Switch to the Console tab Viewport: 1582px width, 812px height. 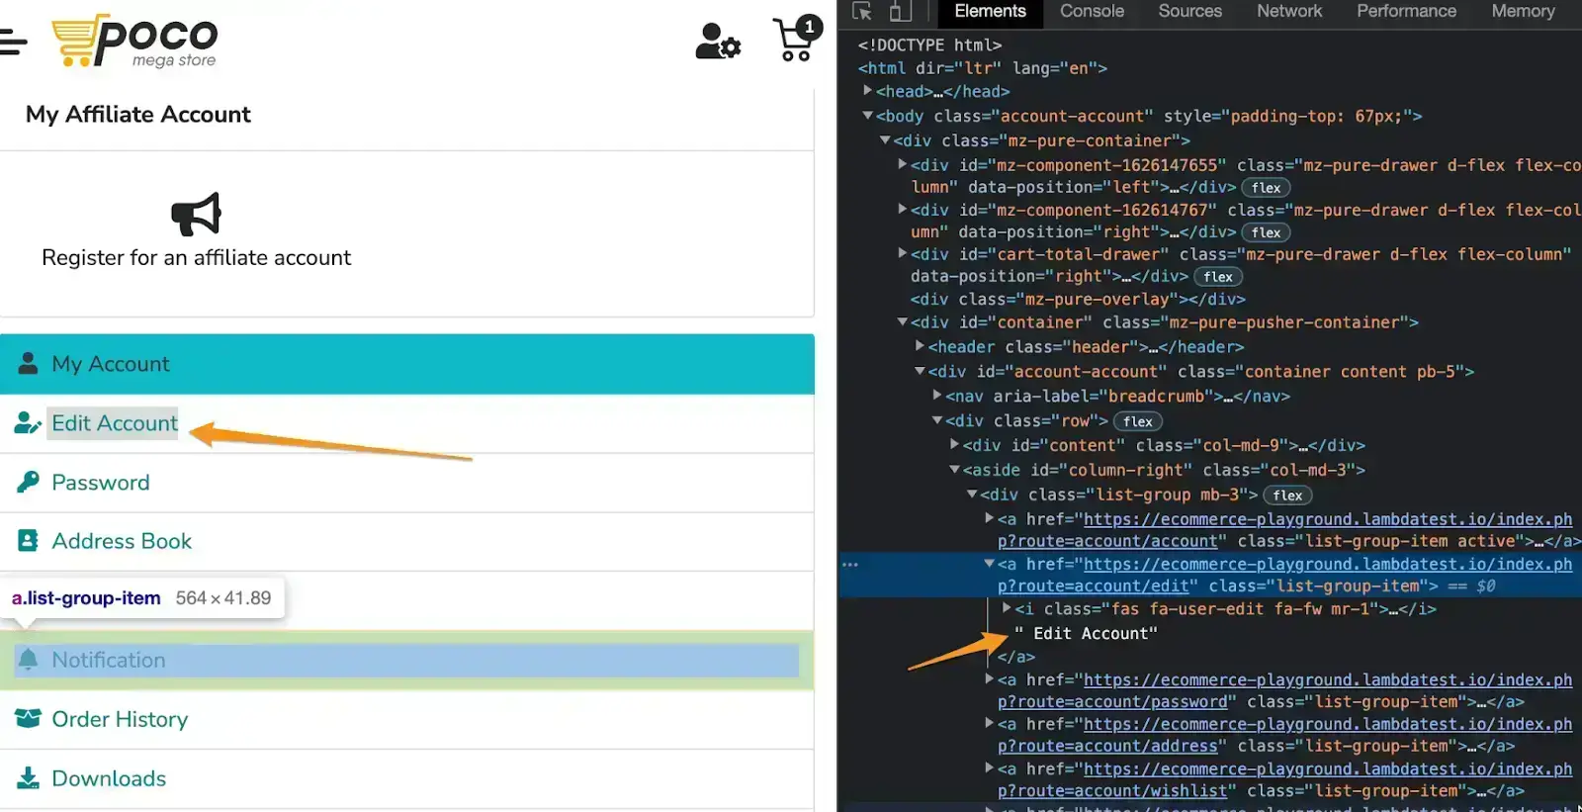pyautogui.click(x=1092, y=12)
